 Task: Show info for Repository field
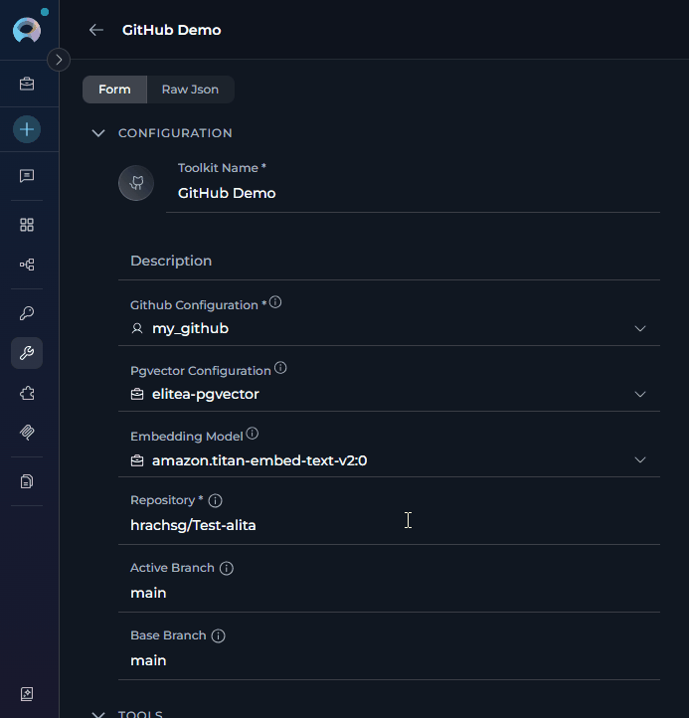pos(215,500)
